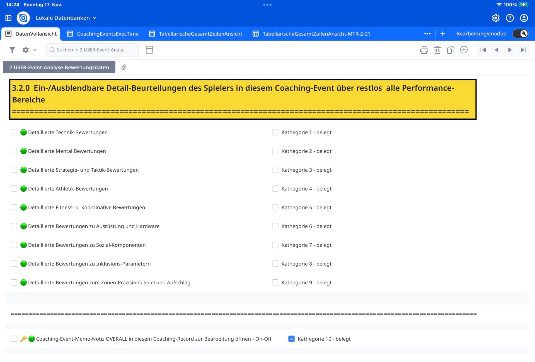Viewport: 535px width, 362px height.
Task: Jump to the first record
Action: [483, 50]
